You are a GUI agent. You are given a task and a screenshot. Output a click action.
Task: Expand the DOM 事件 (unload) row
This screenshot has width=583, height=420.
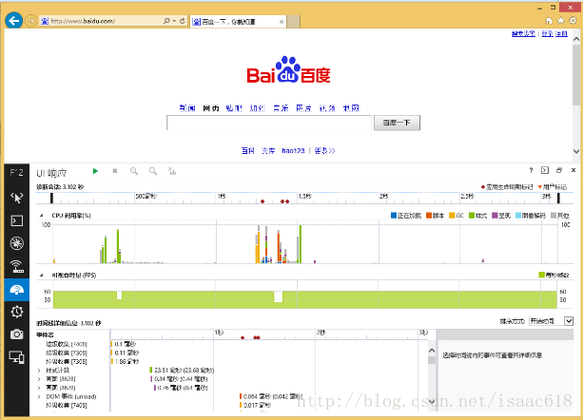tap(39, 396)
